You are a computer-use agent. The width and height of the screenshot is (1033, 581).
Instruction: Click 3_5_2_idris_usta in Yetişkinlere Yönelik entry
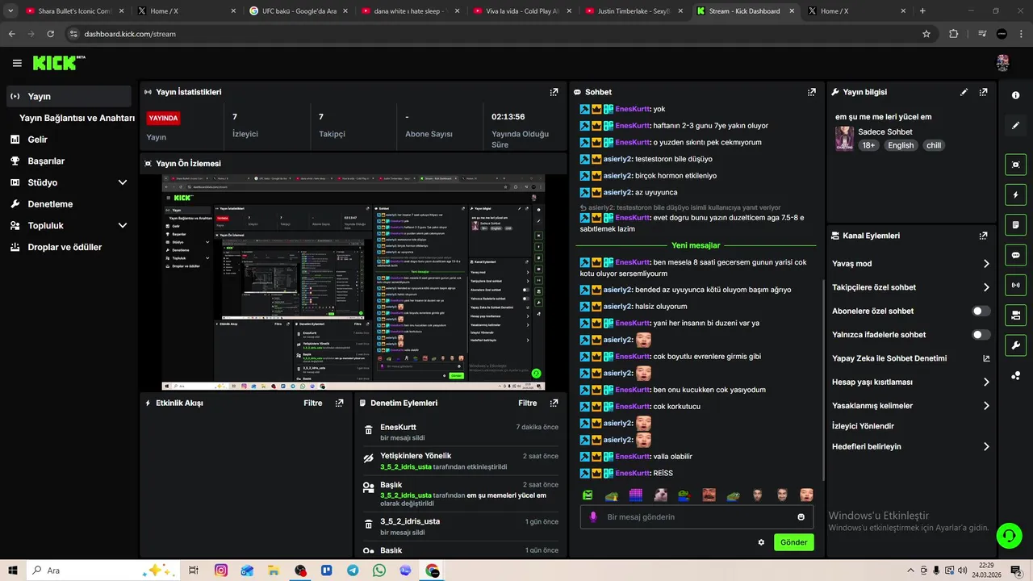point(406,466)
